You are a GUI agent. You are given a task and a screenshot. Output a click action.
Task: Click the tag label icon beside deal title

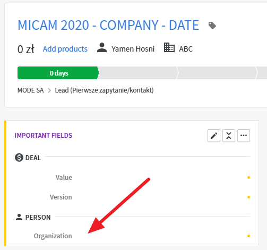[x=212, y=26]
